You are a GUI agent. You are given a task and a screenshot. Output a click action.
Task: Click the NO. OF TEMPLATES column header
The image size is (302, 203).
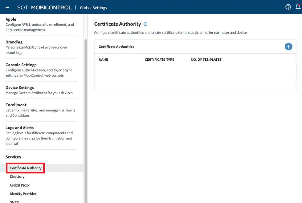(x=206, y=60)
